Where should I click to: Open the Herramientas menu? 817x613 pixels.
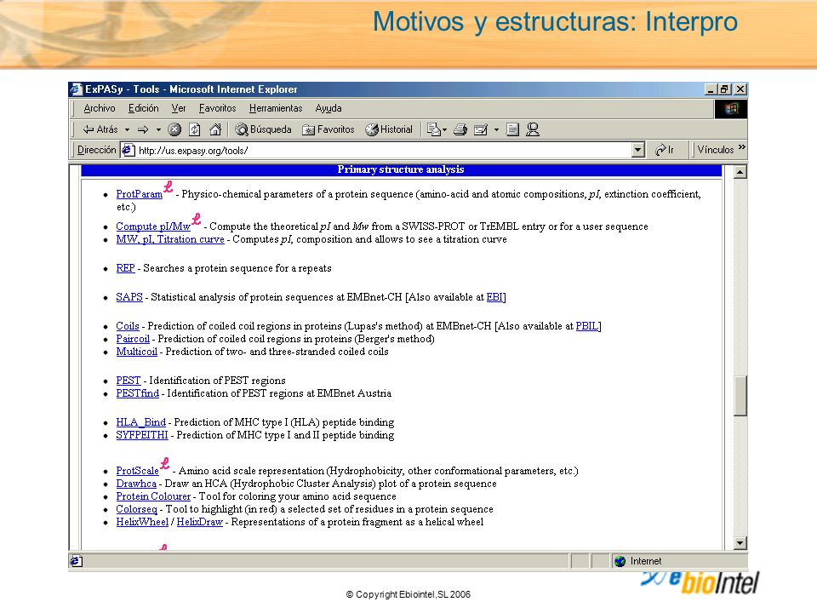tap(276, 108)
